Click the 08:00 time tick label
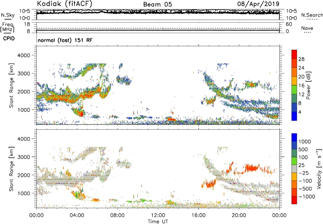323x224 pixels. 117,216
